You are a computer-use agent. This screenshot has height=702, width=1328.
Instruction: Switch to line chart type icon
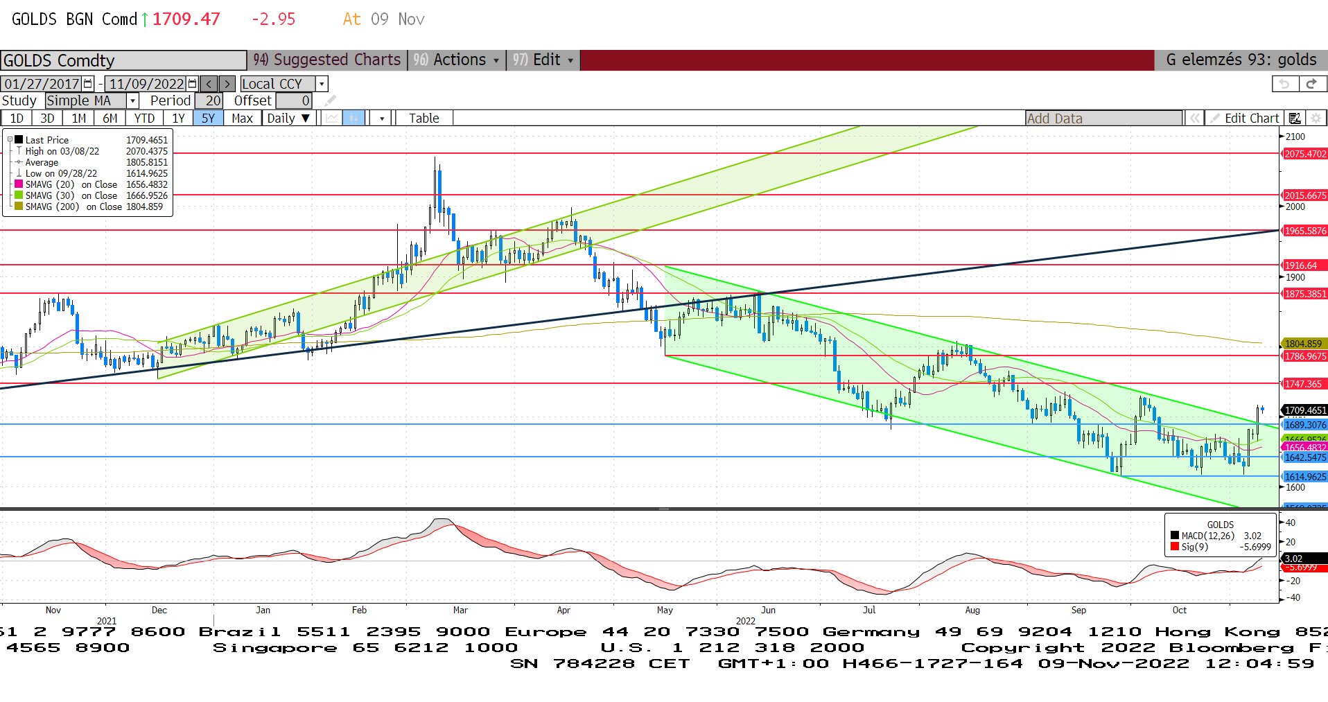pyautogui.click(x=332, y=119)
